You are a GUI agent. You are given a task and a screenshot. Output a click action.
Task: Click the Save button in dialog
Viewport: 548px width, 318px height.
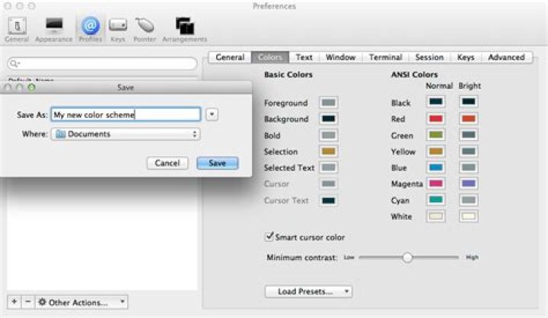pos(218,164)
